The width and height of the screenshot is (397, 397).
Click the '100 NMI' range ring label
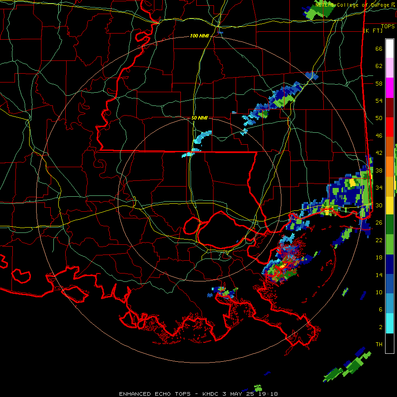click(199, 36)
